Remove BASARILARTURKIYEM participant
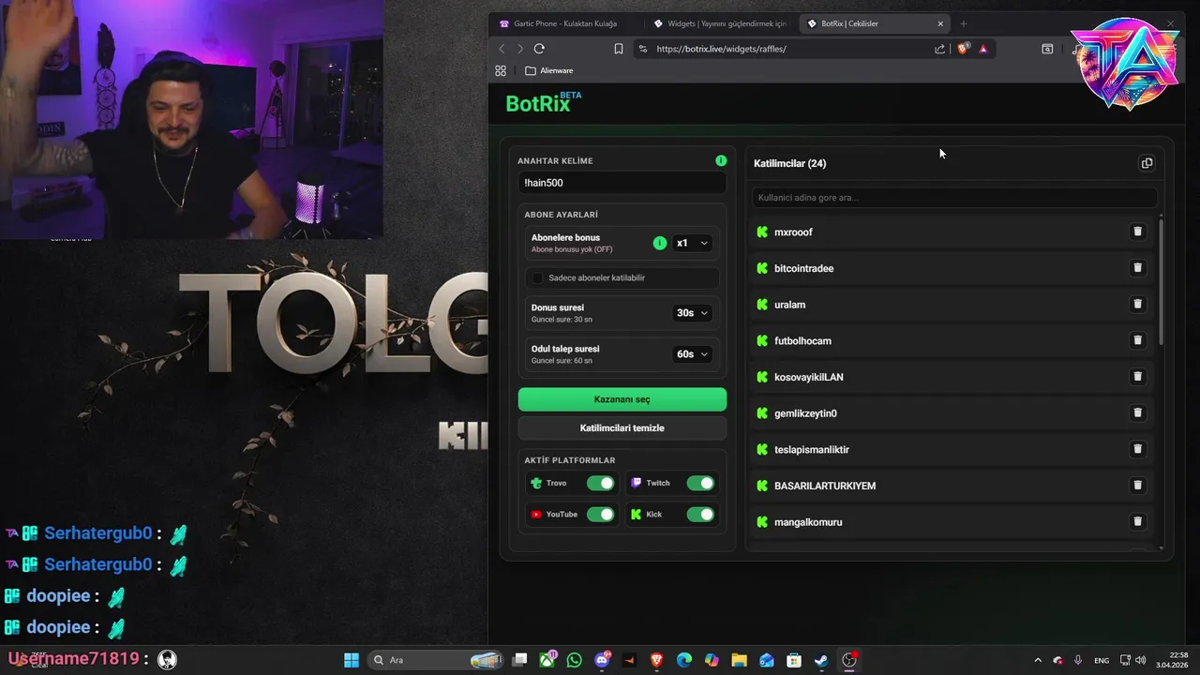Viewport: 1200px width, 675px height. [1137, 486]
